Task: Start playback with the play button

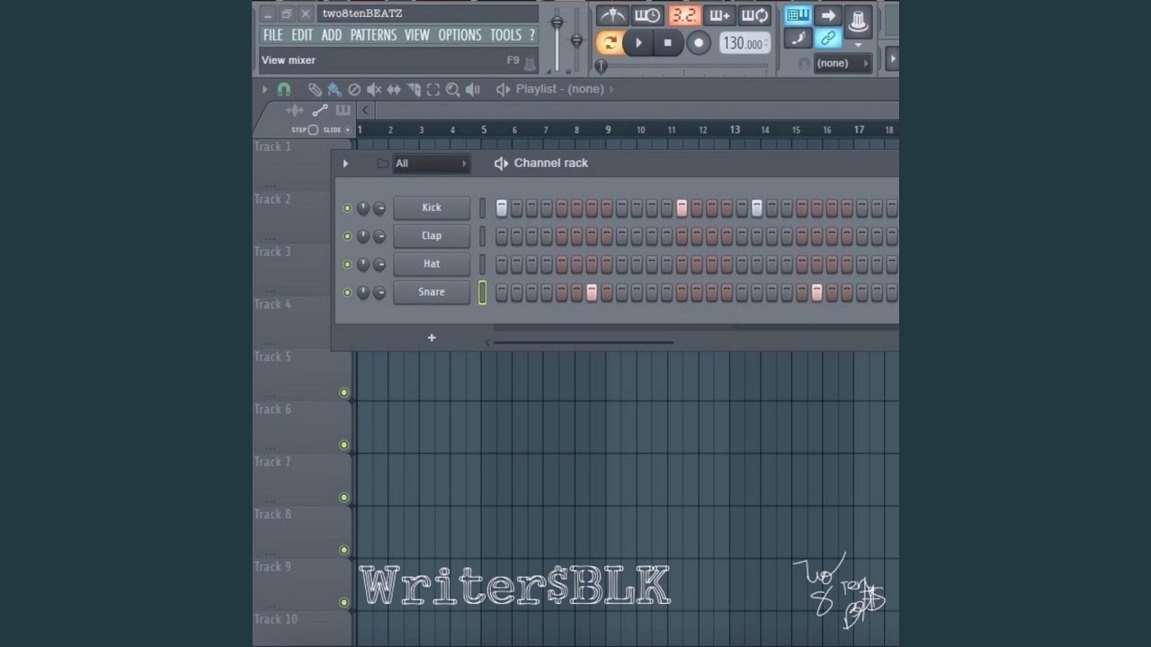Action: (638, 42)
